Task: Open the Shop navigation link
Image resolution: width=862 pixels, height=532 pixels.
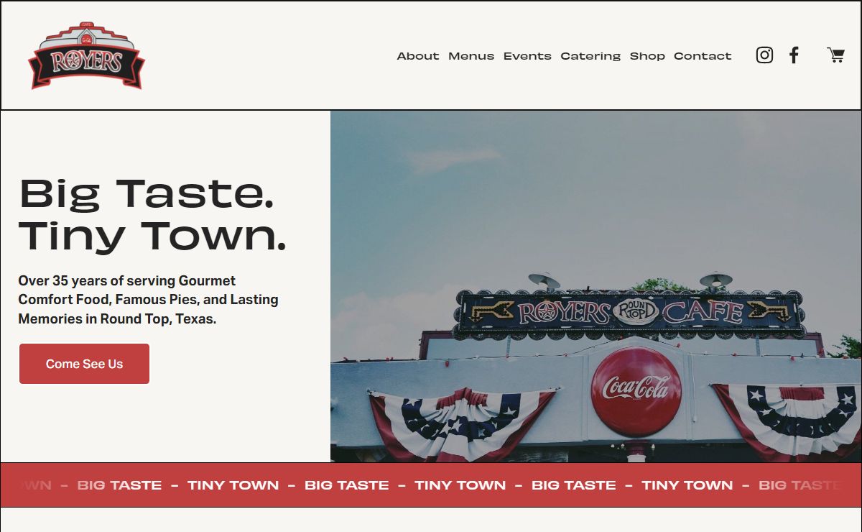Action: 647,56
